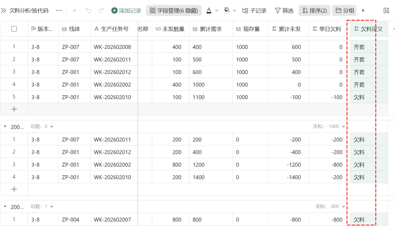Toggle the select-all checkbox in header
The image size is (395, 226).
(14, 29)
